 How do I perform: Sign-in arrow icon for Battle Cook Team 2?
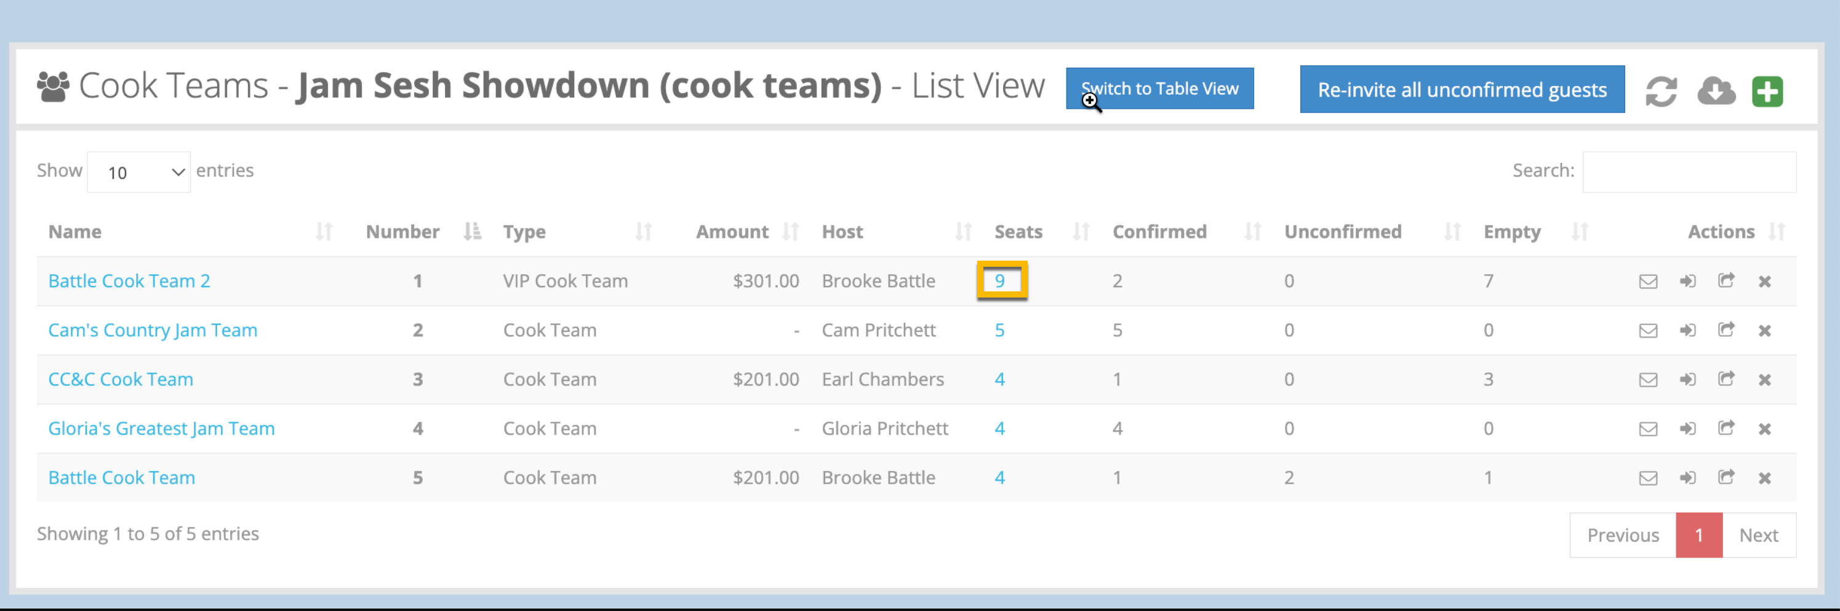pyautogui.click(x=1687, y=282)
